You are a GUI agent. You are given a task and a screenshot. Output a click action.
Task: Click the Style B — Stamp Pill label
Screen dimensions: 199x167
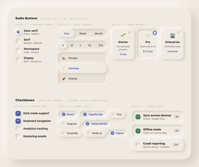point(74,106)
